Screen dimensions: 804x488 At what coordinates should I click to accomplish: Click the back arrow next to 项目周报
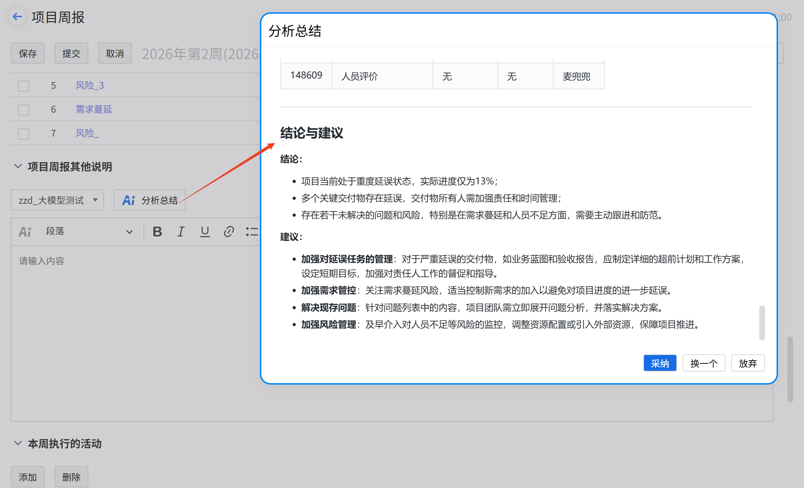tap(17, 17)
